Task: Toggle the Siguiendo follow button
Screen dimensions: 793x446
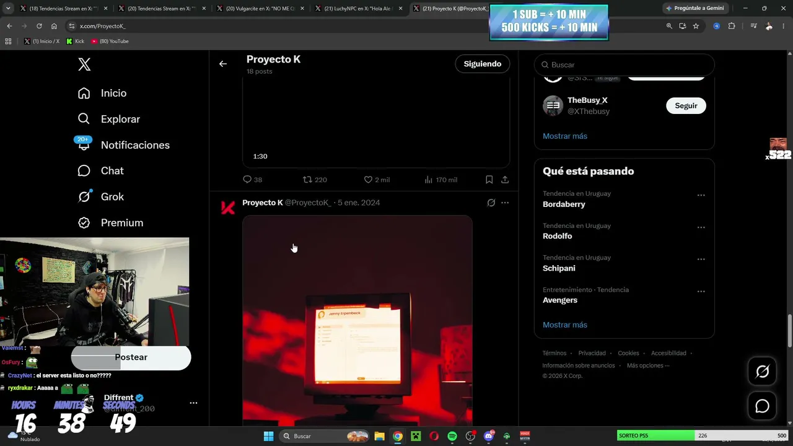Action: pyautogui.click(x=483, y=64)
